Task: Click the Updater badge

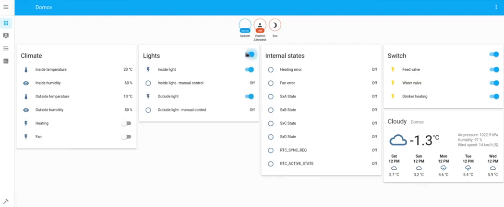Action: pos(245,26)
